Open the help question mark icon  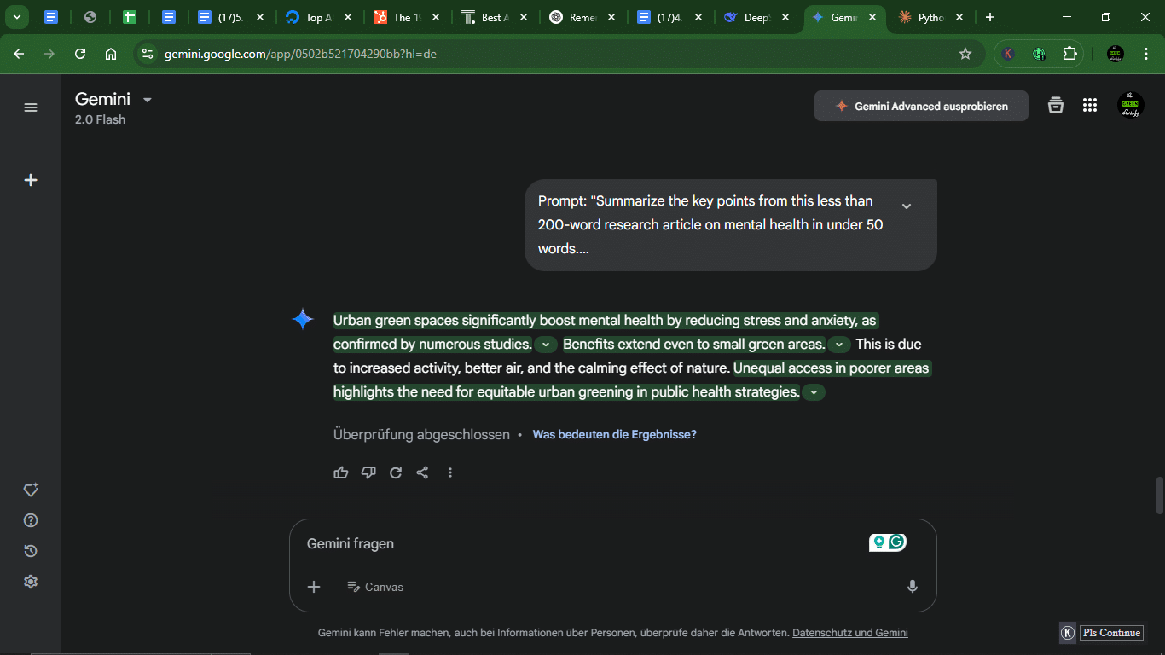pyautogui.click(x=31, y=520)
